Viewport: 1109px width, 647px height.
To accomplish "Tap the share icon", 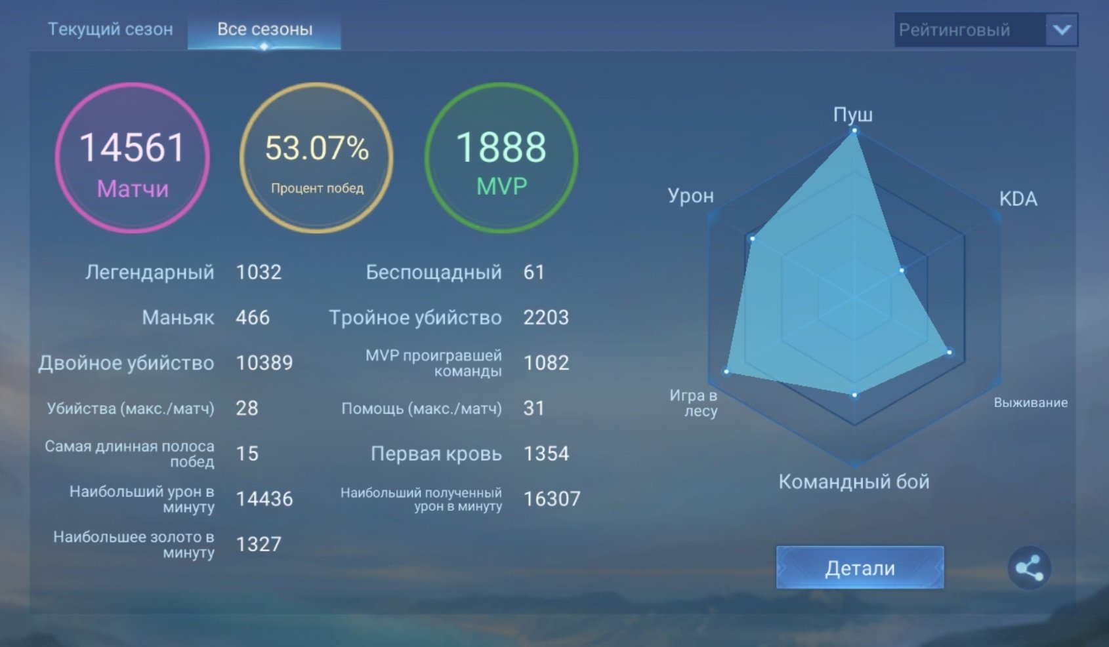I will [1029, 568].
